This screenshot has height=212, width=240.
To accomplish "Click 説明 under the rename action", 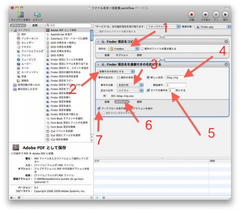I will coord(139,102).
